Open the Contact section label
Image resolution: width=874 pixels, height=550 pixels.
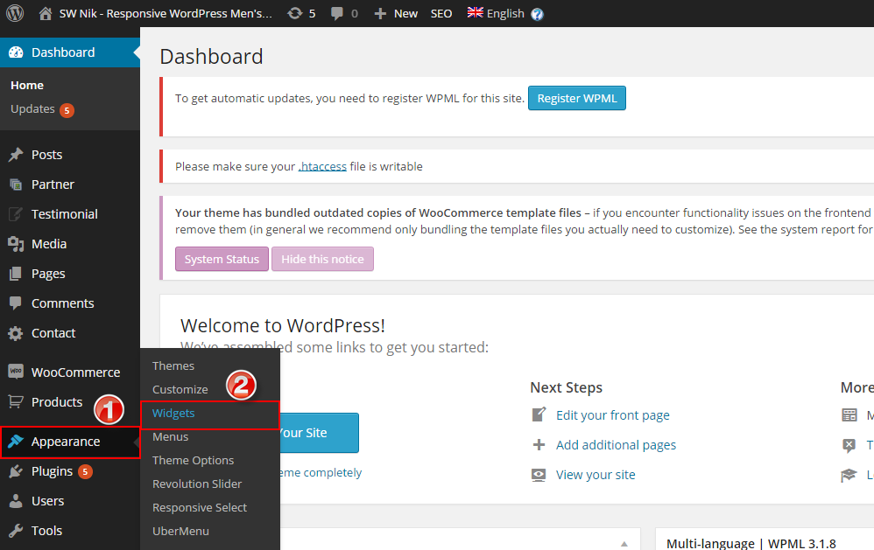tap(53, 333)
